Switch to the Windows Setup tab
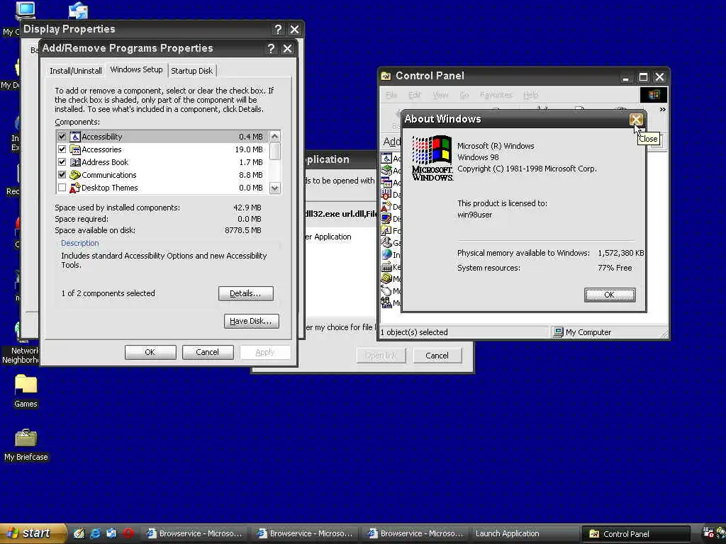 (136, 69)
